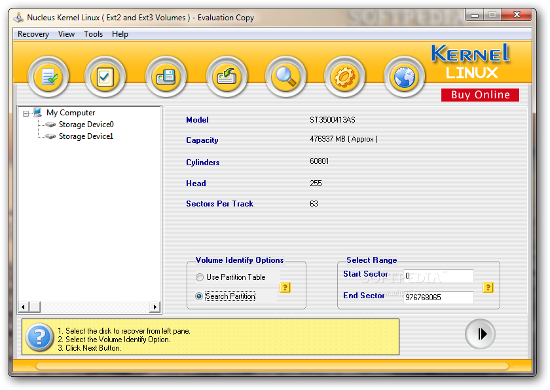
Task: Click the checkbox selection toolbar icon
Action: click(105, 77)
